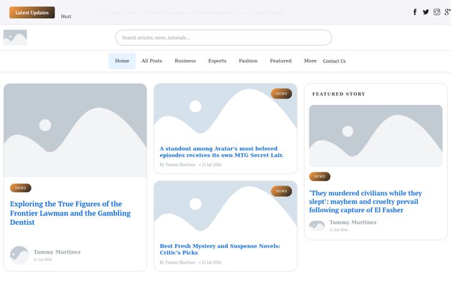
Task: Open the All Posts menu item
Action: coord(152,61)
